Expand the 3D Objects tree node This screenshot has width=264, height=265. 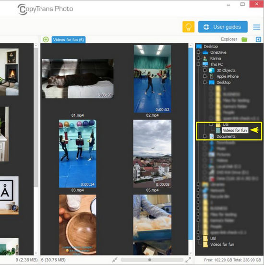tap(204, 70)
